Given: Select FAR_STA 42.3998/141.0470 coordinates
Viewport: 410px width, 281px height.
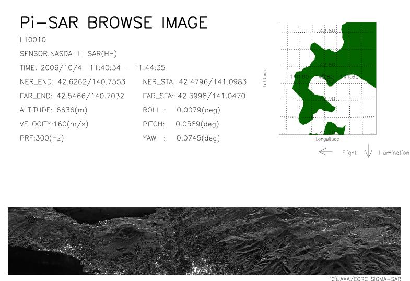Looking at the screenshot, I should [x=194, y=96].
